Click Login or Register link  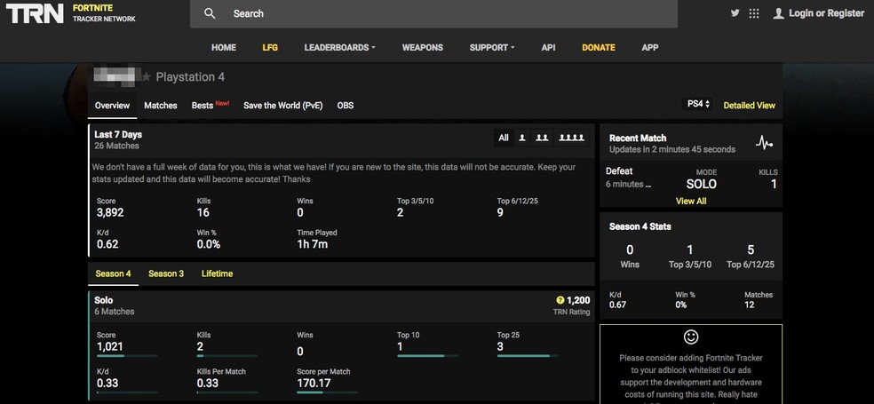click(827, 13)
